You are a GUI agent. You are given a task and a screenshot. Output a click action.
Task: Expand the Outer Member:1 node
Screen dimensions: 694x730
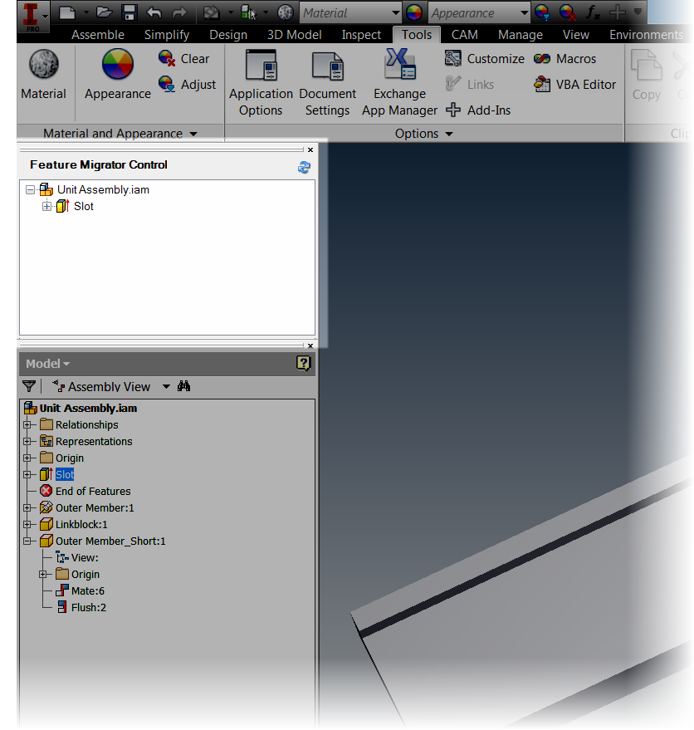click(27, 507)
